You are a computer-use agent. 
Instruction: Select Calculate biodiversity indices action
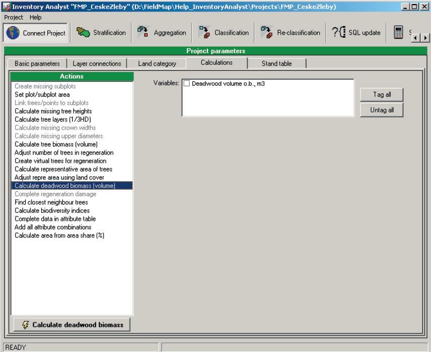coord(52,211)
